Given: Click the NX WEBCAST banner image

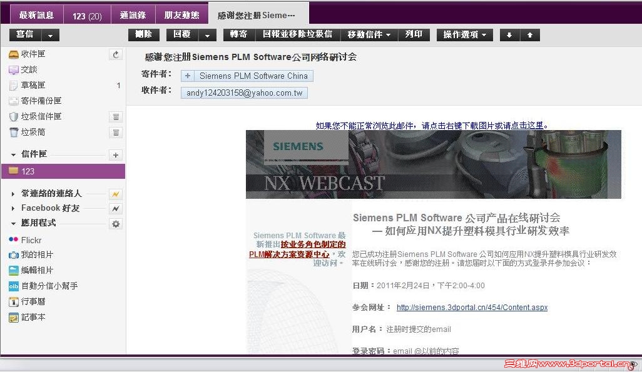Looking at the screenshot, I should 433,164.
